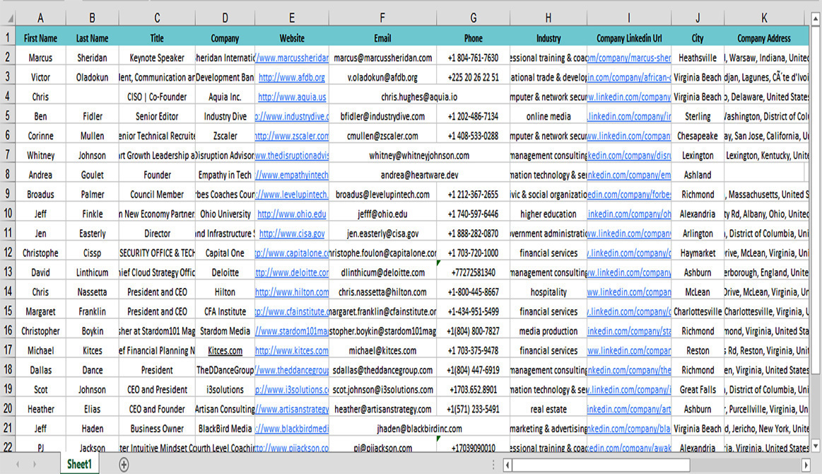Select email 'jhaden@blackbirdinc.com'
The width and height of the screenshot is (822, 474).
(x=419, y=428)
